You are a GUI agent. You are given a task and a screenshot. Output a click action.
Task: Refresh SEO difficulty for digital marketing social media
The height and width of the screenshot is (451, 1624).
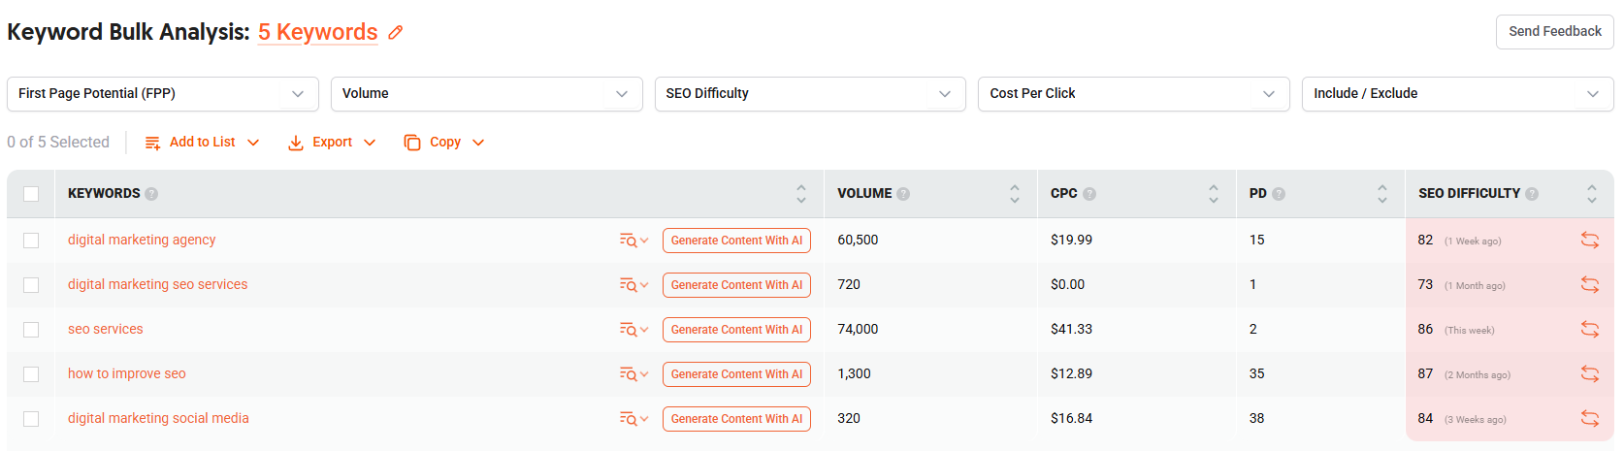[x=1590, y=418]
